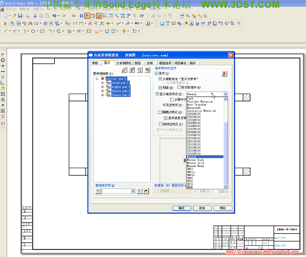Select ISO02W100 in fill style list
This screenshot has width=306, height=257.
tap(205, 114)
